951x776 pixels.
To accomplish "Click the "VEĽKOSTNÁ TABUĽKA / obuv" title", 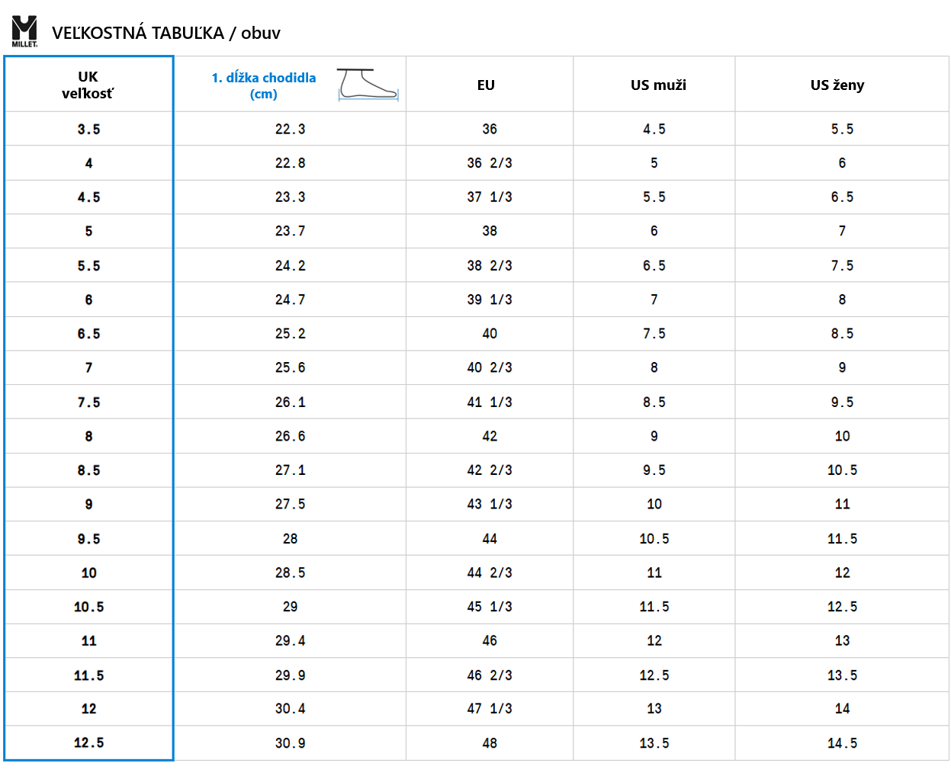I will pyautogui.click(x=165, y=33).
